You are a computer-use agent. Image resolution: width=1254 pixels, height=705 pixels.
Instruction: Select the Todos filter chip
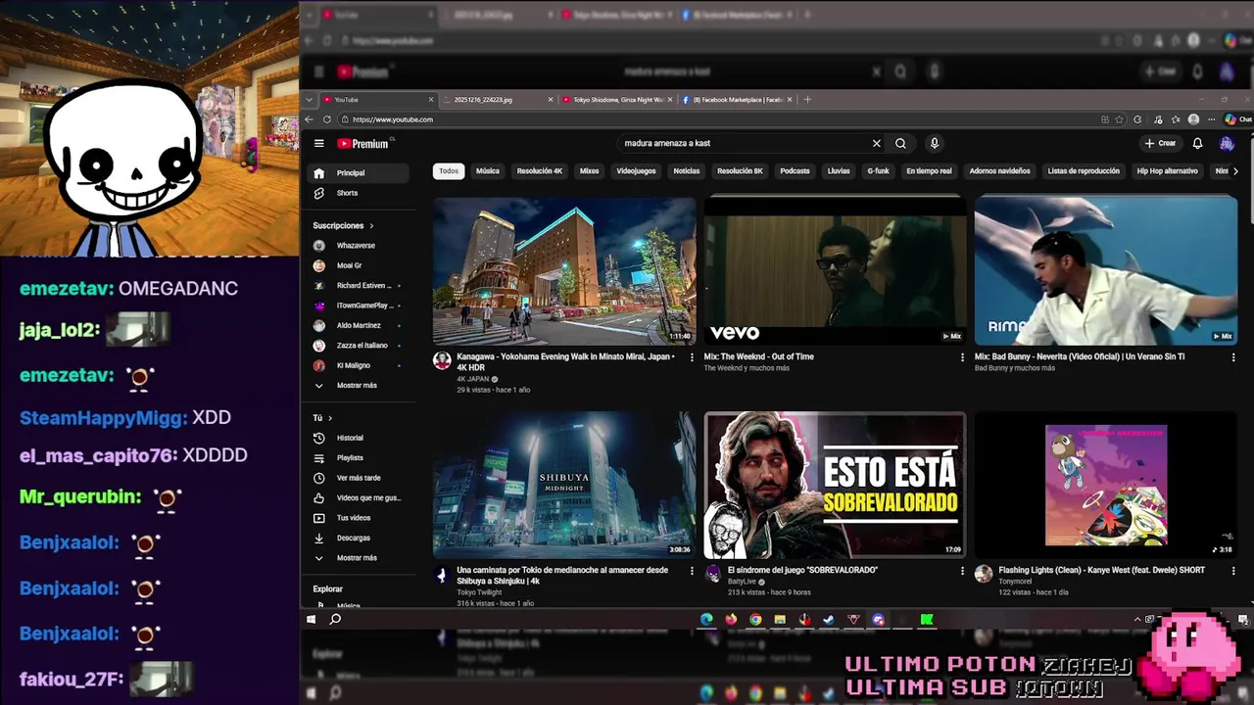coord(449,170)
